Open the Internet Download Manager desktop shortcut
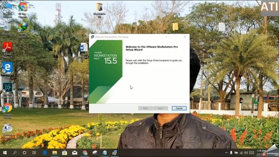The width and height of the screenshot is (279, 157). click(23, 30)
